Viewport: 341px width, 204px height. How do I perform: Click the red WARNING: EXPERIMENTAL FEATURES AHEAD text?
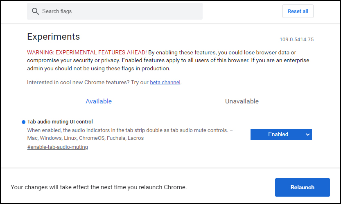pos(87,52)
